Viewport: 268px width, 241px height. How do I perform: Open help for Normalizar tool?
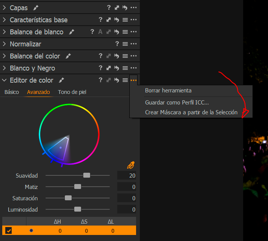coord(117,44)
